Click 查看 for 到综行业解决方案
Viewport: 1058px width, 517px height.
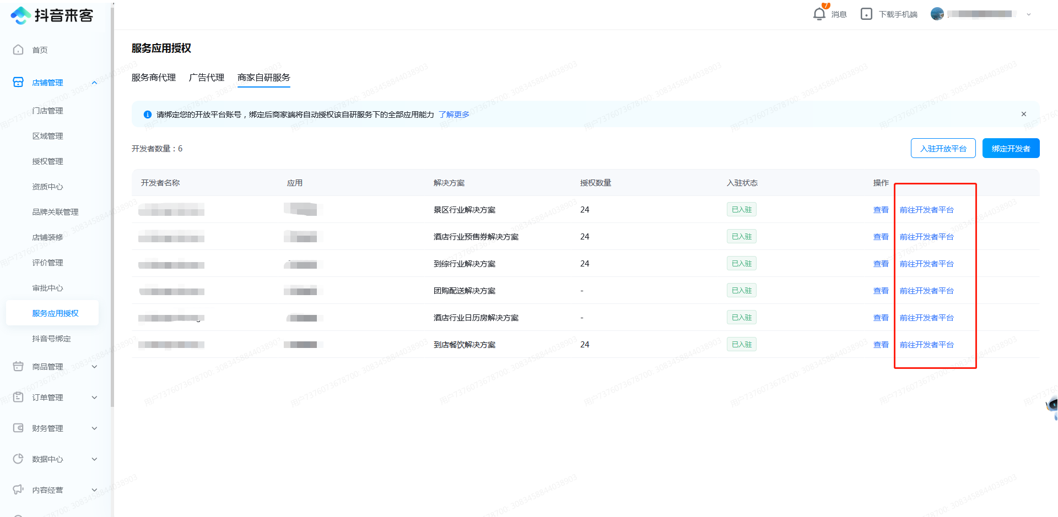click(x=881, y=264)
